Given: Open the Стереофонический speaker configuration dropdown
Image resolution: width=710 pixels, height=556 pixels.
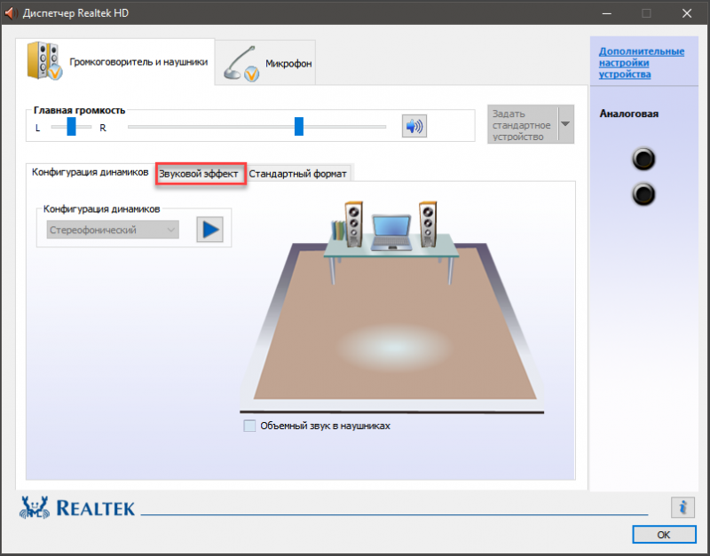Looking at the screenshot, I should point(113,230).
